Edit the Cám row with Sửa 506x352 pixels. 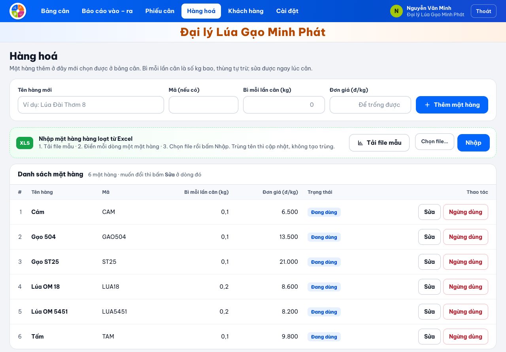point(429,212)
